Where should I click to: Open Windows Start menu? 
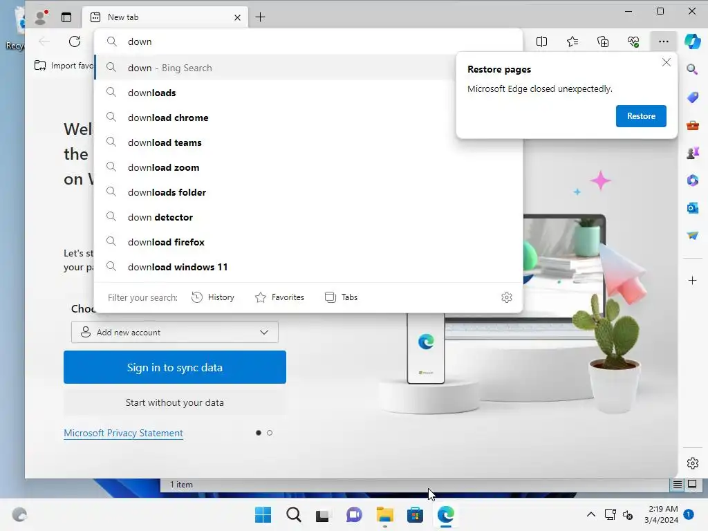263,514
